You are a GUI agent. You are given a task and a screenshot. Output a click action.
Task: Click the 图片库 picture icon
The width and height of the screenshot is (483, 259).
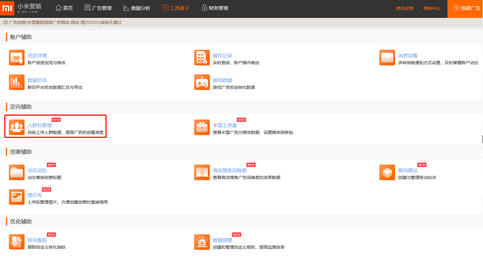tap(17, 197)
